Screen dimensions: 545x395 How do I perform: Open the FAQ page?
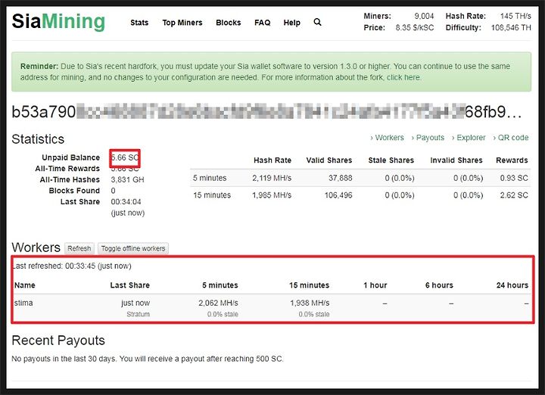point(263,23)
